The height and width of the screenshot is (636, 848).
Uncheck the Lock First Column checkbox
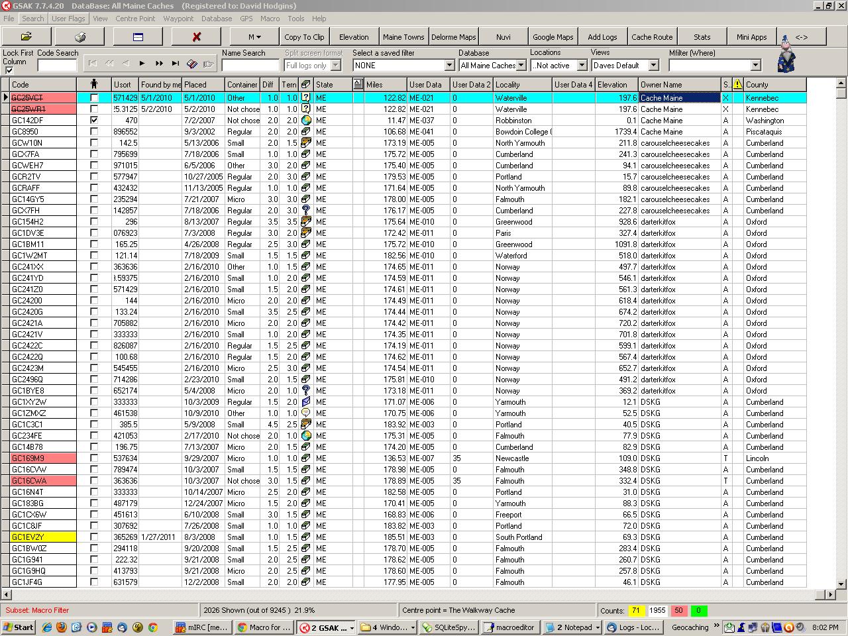9,70
